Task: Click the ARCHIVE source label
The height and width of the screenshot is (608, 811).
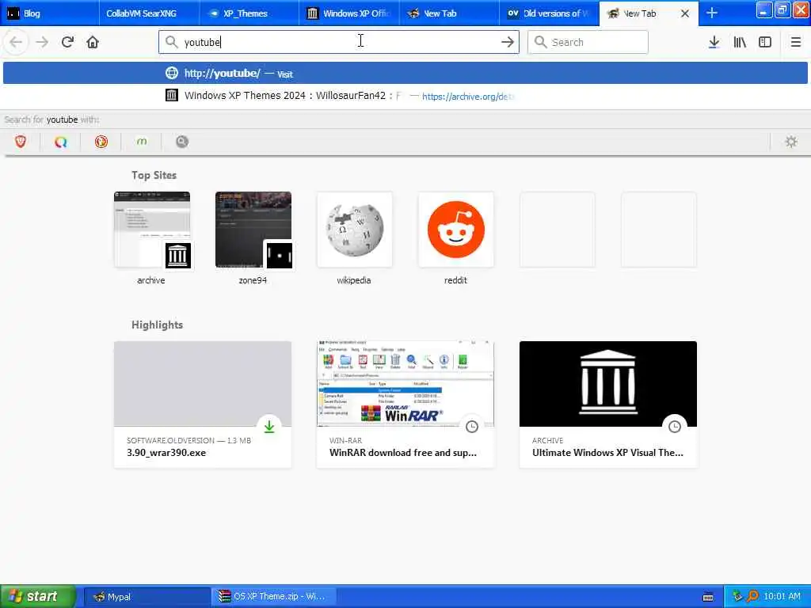Action: pos(547,440)
